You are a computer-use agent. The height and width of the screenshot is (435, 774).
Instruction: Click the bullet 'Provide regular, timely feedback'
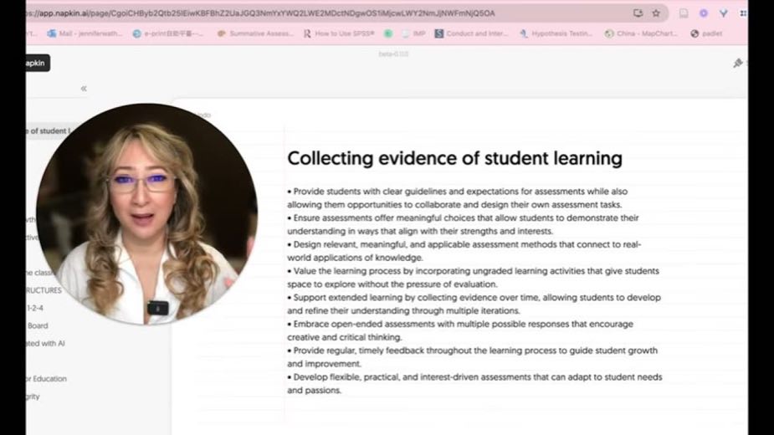point(473,357)
